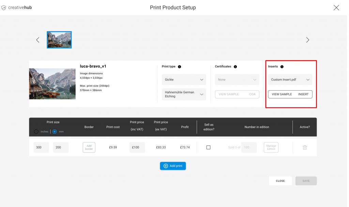Click the £83.33 ex VAT price
This screenshot has height=207, width=349.
[x=161, y=147]
